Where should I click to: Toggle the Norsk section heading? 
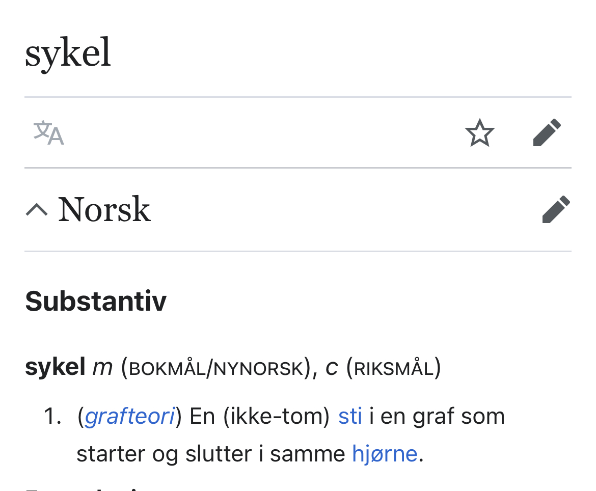[x=104, y=209]
